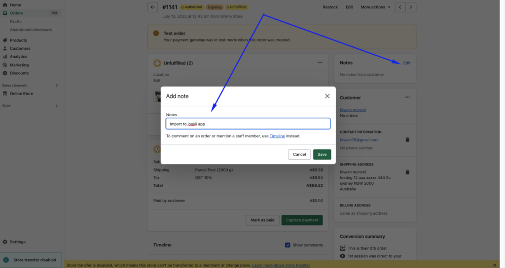Copy the customer email with clipboard icon

407,140
